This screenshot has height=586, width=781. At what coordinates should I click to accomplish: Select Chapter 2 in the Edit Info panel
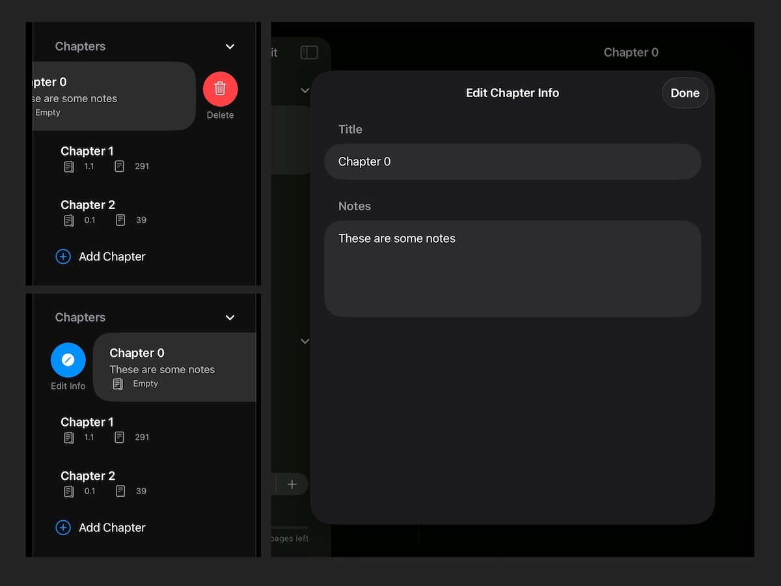(x=87, y=476)
